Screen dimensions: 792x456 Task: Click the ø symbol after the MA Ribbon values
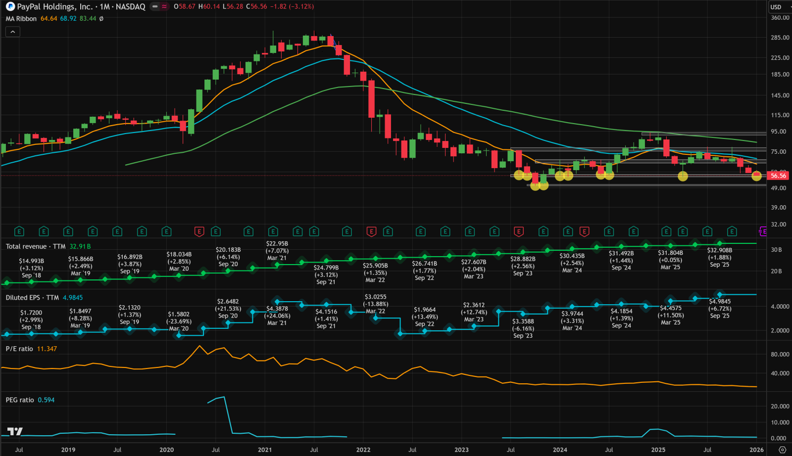coord(101,19)
